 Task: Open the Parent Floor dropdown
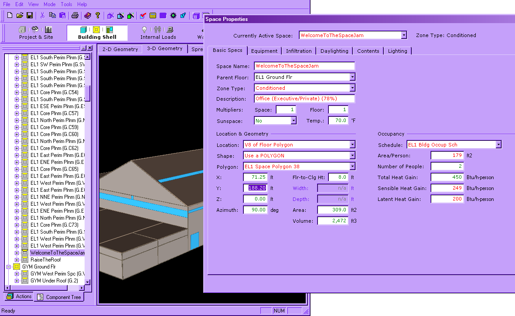coord(352,77)
